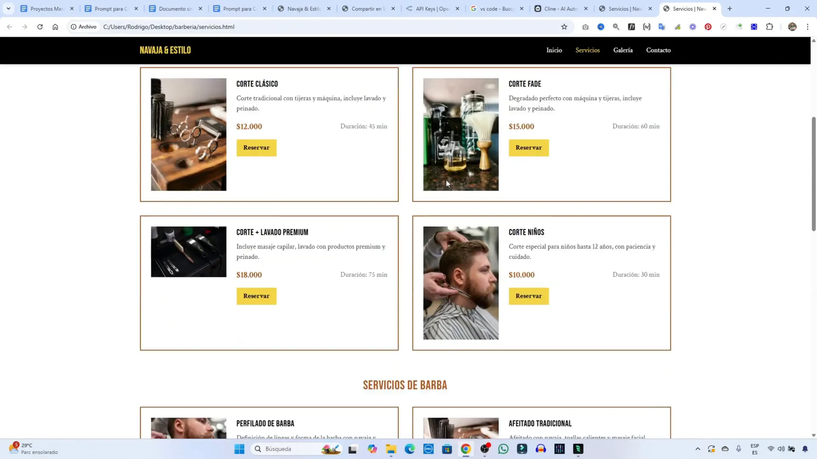
Task: Open the "Contacto" page link
Action: click(658, 49)
